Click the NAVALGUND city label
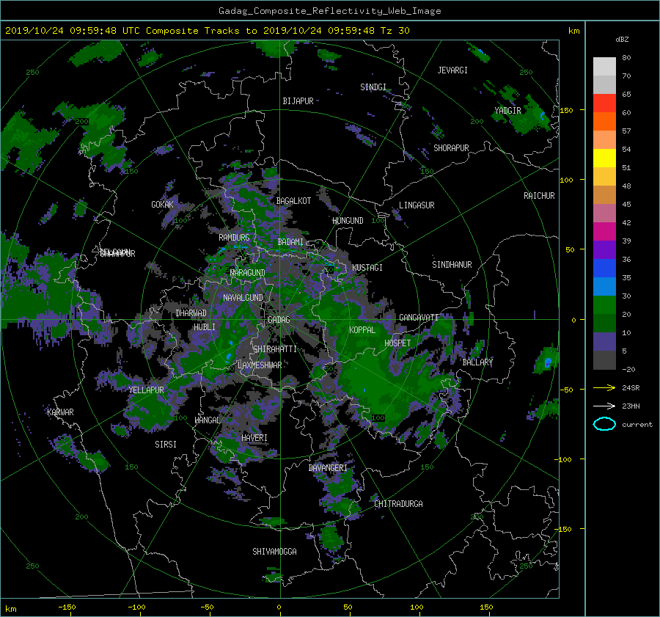Image resolution: width=660 pixels, height=617 pixels. 243,298
